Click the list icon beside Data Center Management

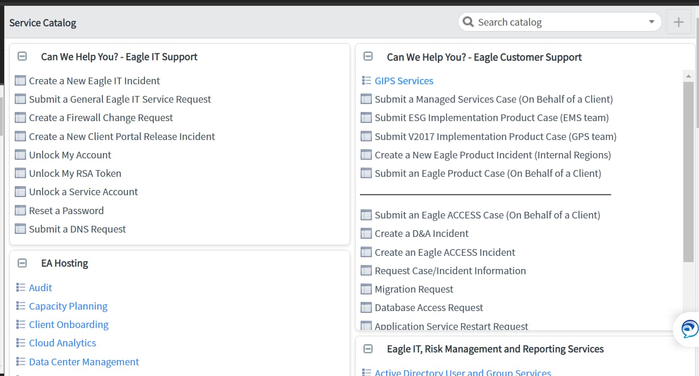point(20,361)
